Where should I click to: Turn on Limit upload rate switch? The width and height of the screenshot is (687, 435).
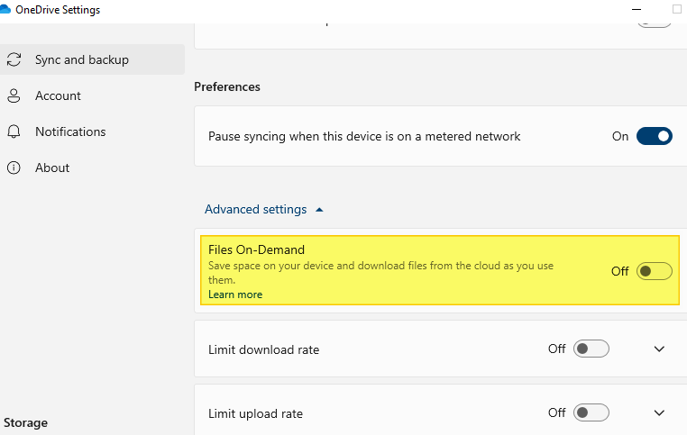coord(591,412)
